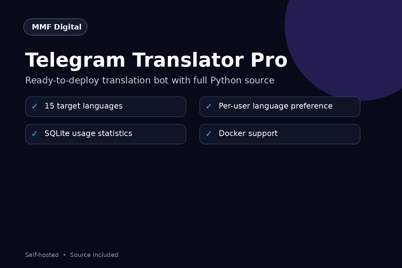The height and width of the screenshot is (268, 402).
Task: Click the subtitle 'Ready-to-deploy translation bot with full Python source'
Action: click(x=150, y=80)
